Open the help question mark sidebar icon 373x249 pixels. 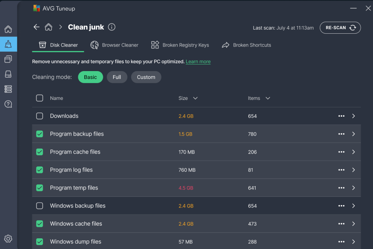8,104
